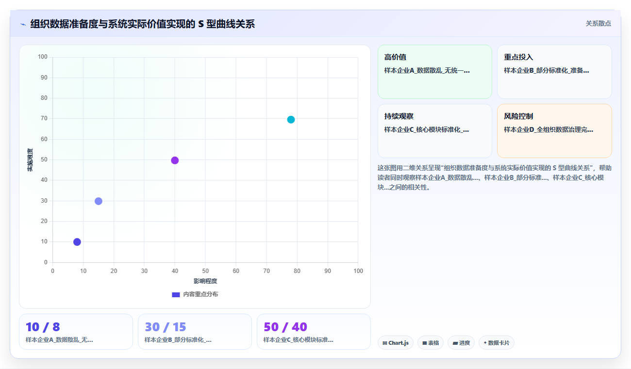
Task: Click the 样本企业C_核心模块标准化 text in 持续观察 card
Action: point(427,129)
